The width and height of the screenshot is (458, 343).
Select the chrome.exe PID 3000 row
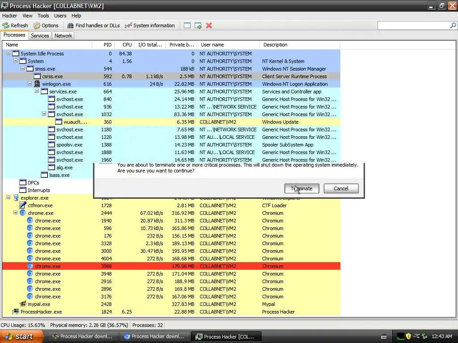click(x=171, y=251)
